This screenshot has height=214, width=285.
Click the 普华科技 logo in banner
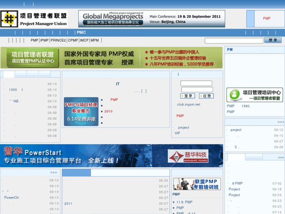pos(188,156)
